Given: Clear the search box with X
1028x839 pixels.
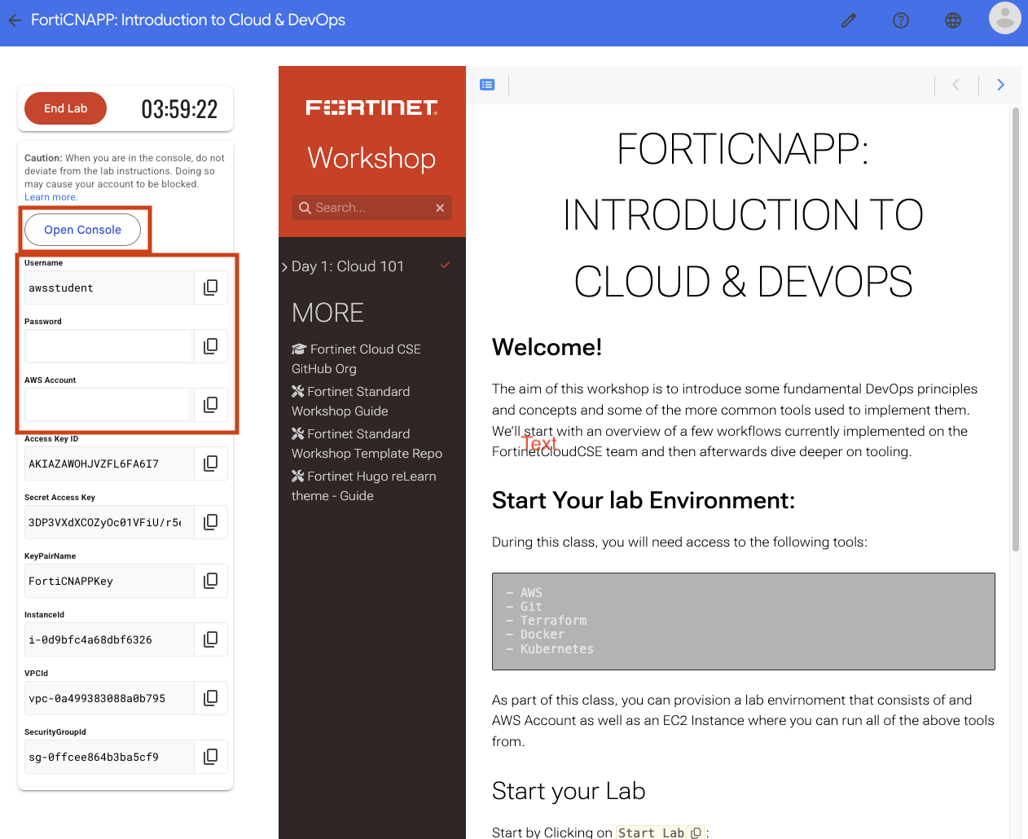Looking at the screenshot, I should [x=440, y=208].
